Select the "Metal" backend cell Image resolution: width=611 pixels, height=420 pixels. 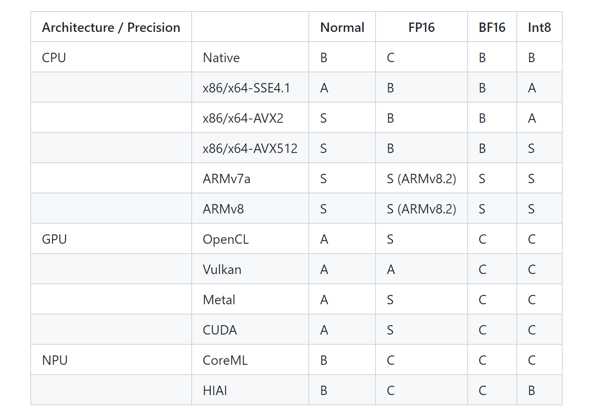(x=219, y=300)
